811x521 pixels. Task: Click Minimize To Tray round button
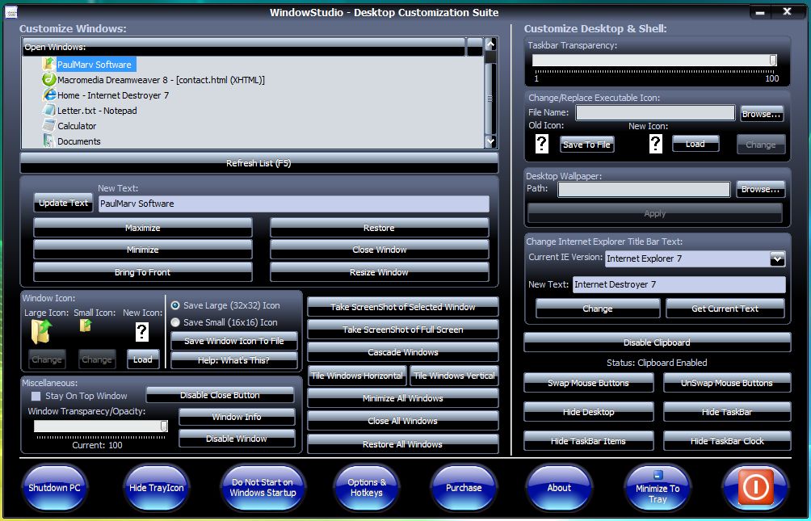pos(658,488)
